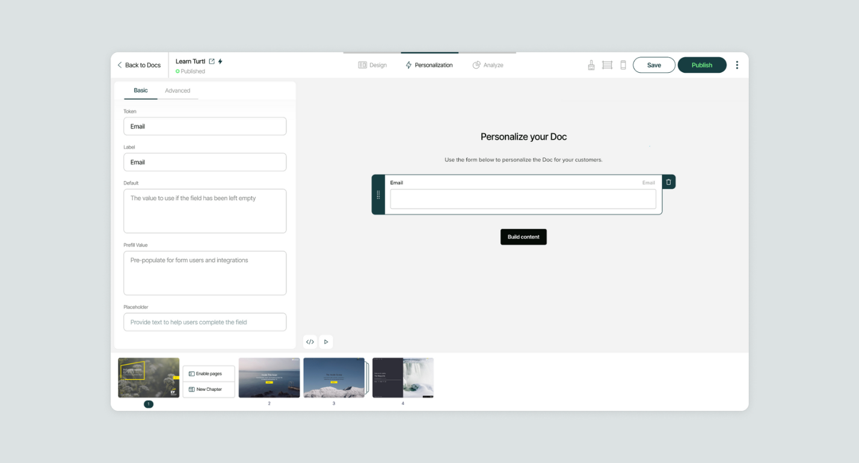This screenshot has height=463, width=859.
Task: Select page 3 thumbnail with snowy mountain
Action: 334,378
